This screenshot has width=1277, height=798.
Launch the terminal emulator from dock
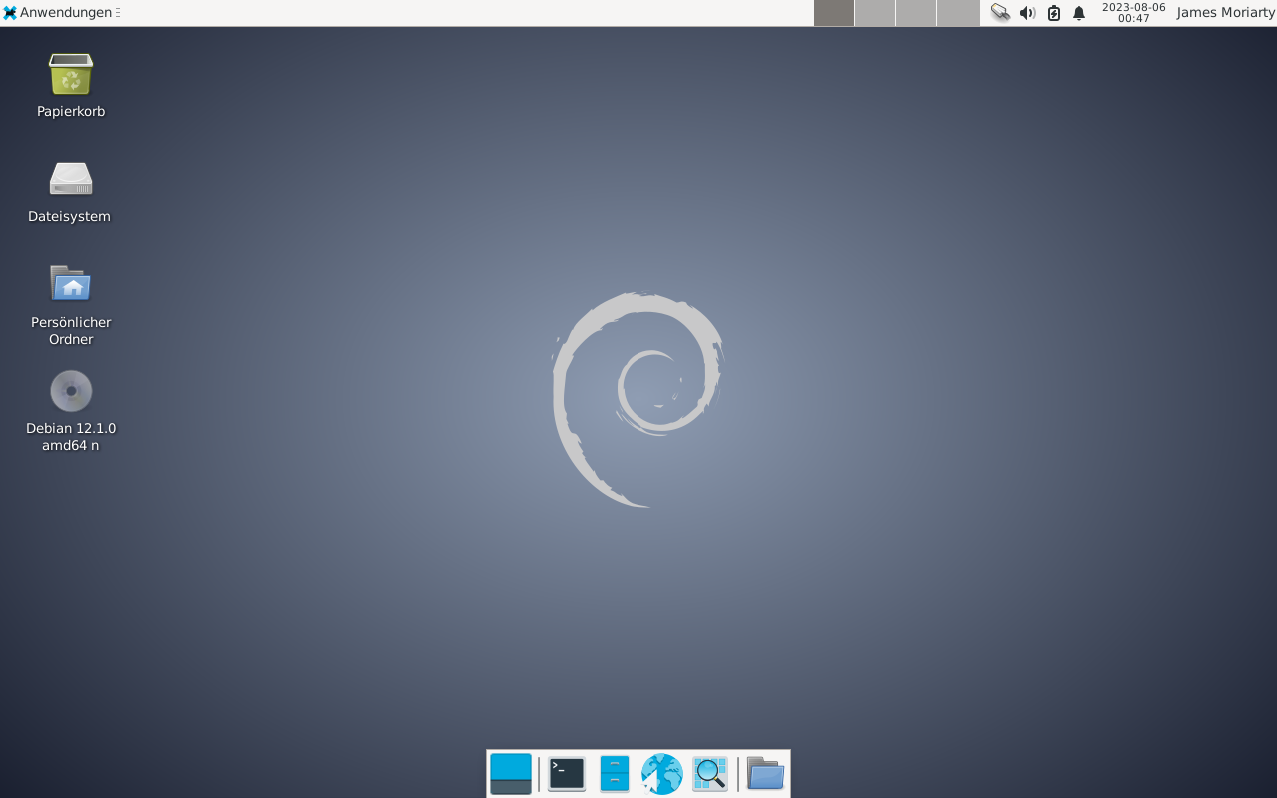(x=567, y=774)
